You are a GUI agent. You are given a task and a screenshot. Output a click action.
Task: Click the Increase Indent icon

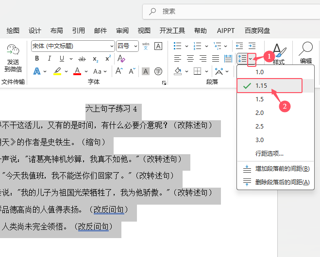252,46
